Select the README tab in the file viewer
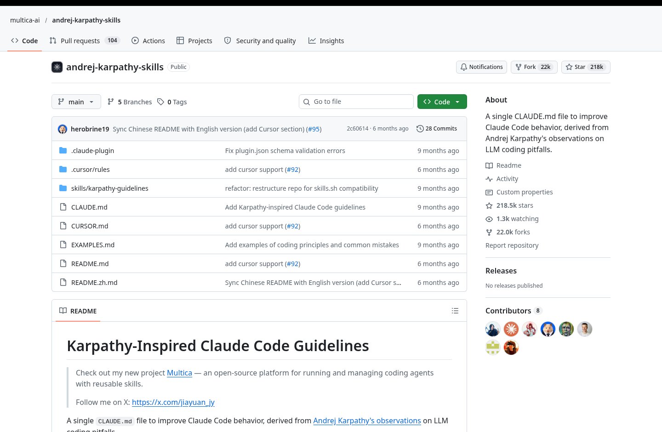 click(78, 311)
